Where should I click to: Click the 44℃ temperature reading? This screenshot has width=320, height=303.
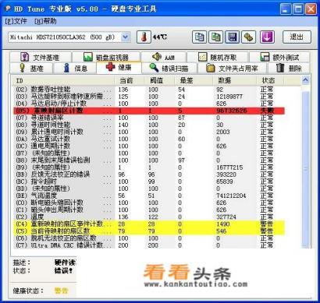[x=159, y=37]
